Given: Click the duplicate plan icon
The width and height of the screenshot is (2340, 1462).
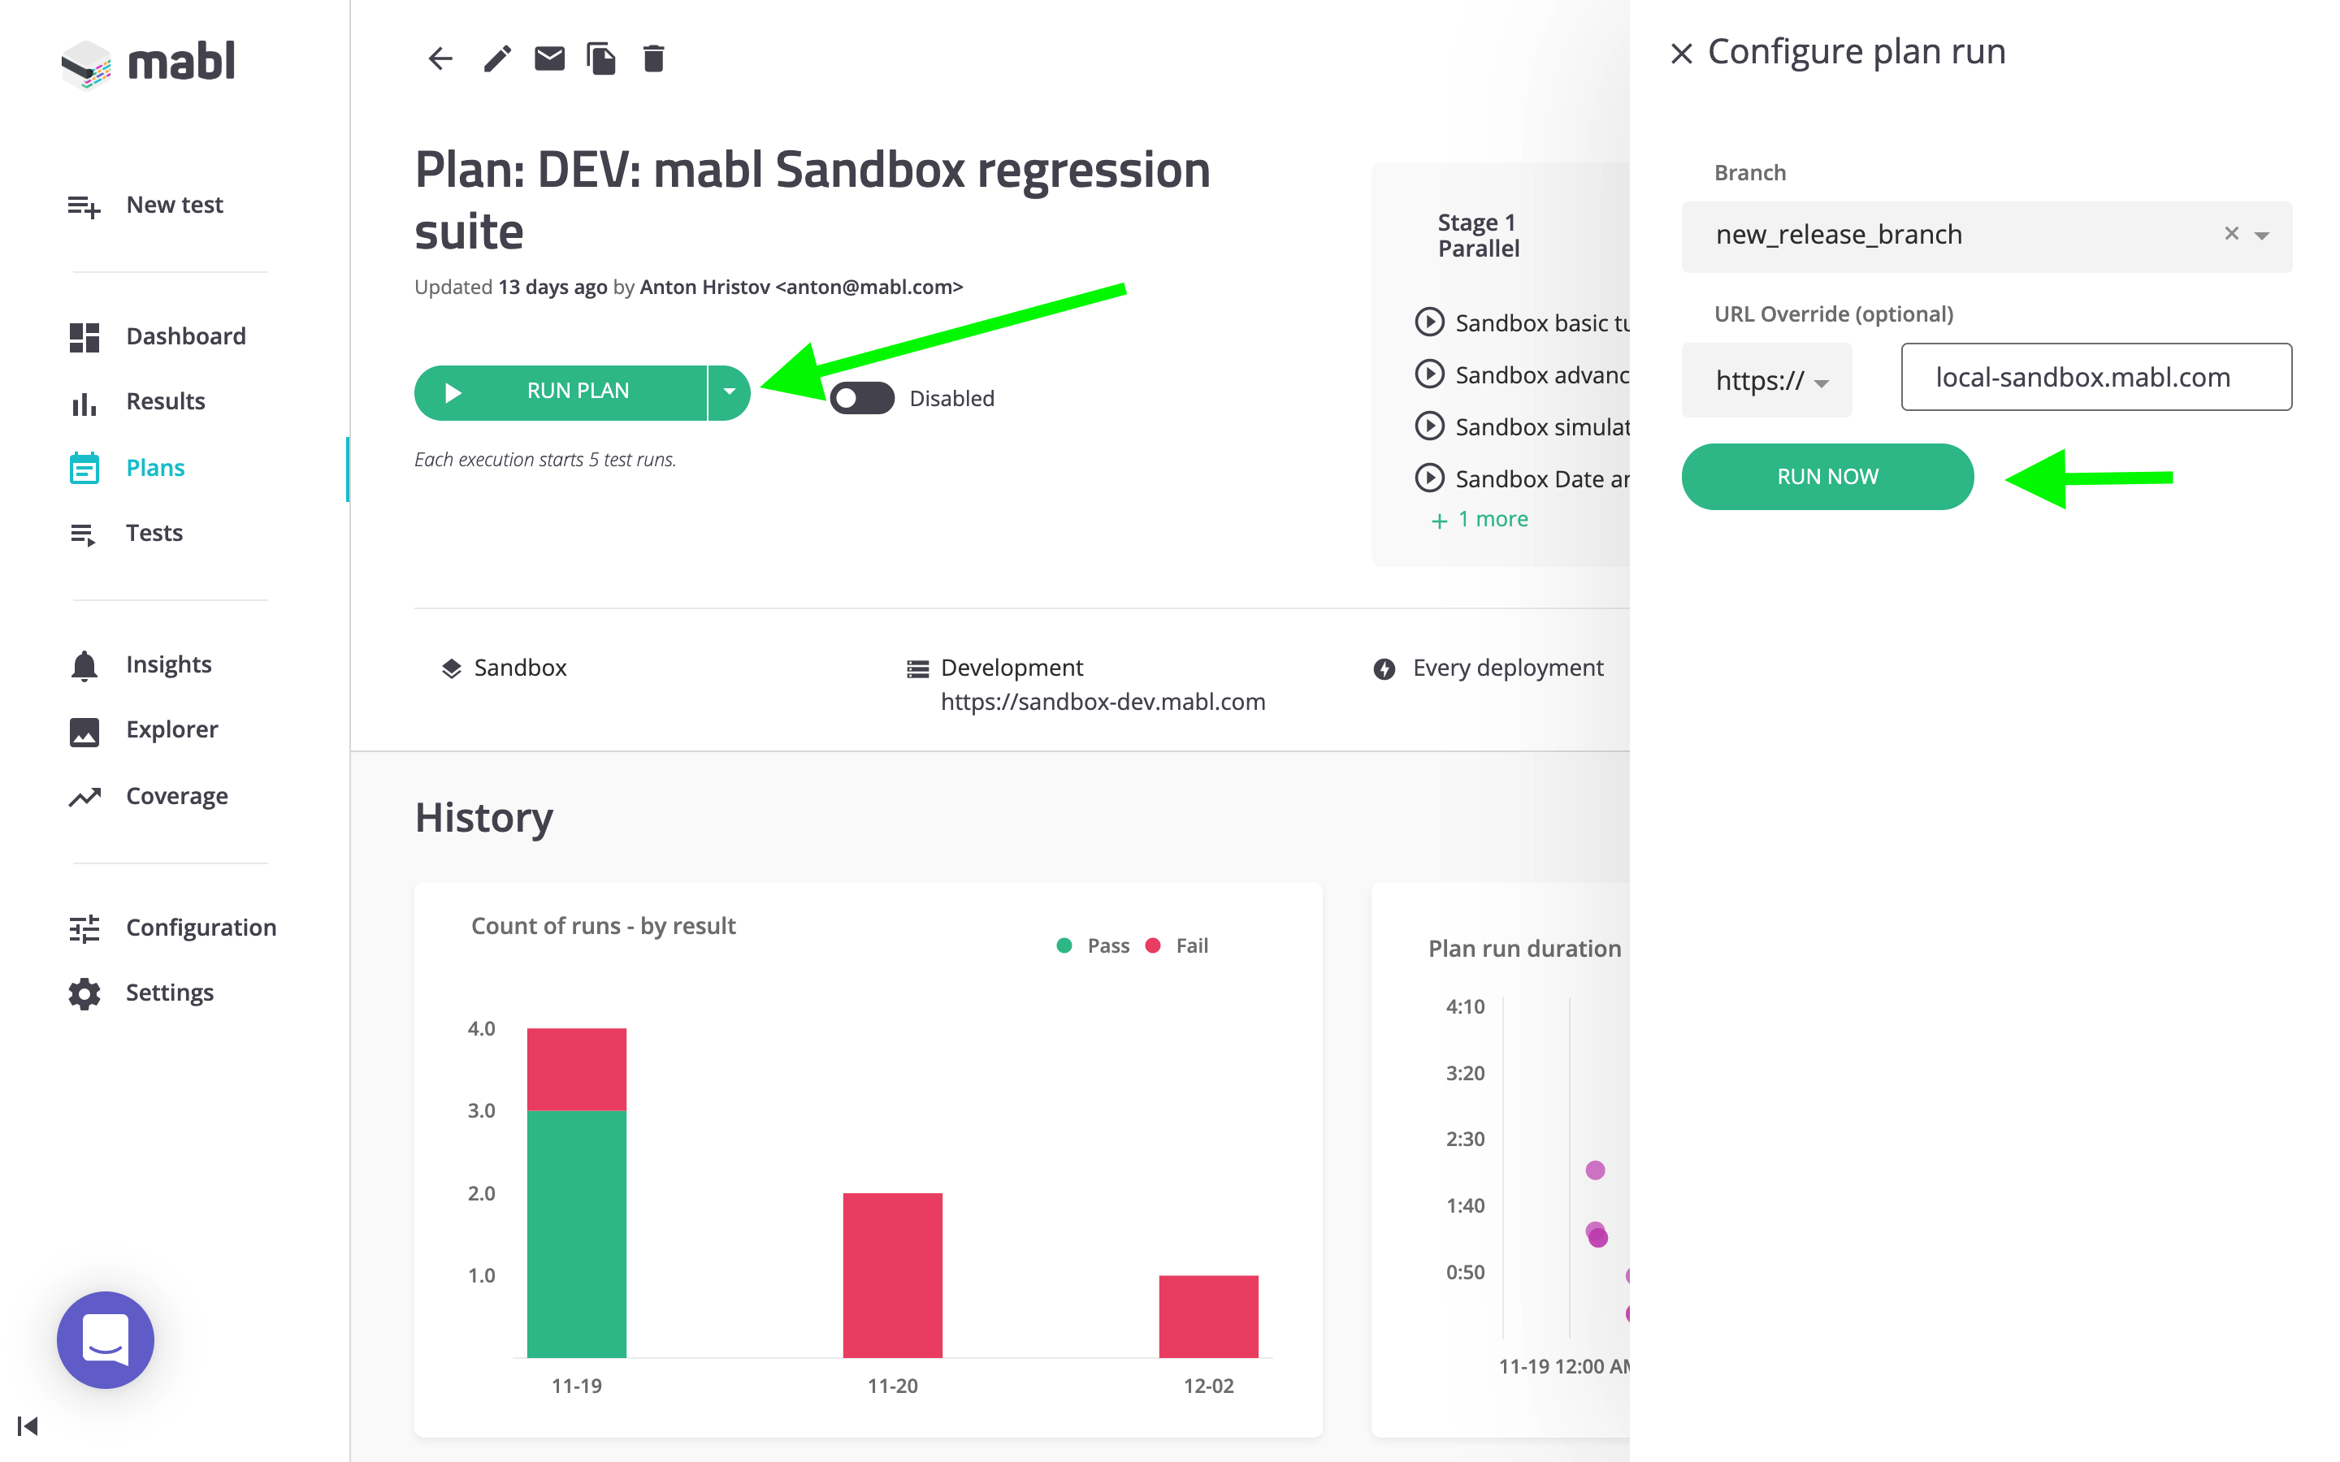Looking at the screenshot, I should tap(600, 59).
